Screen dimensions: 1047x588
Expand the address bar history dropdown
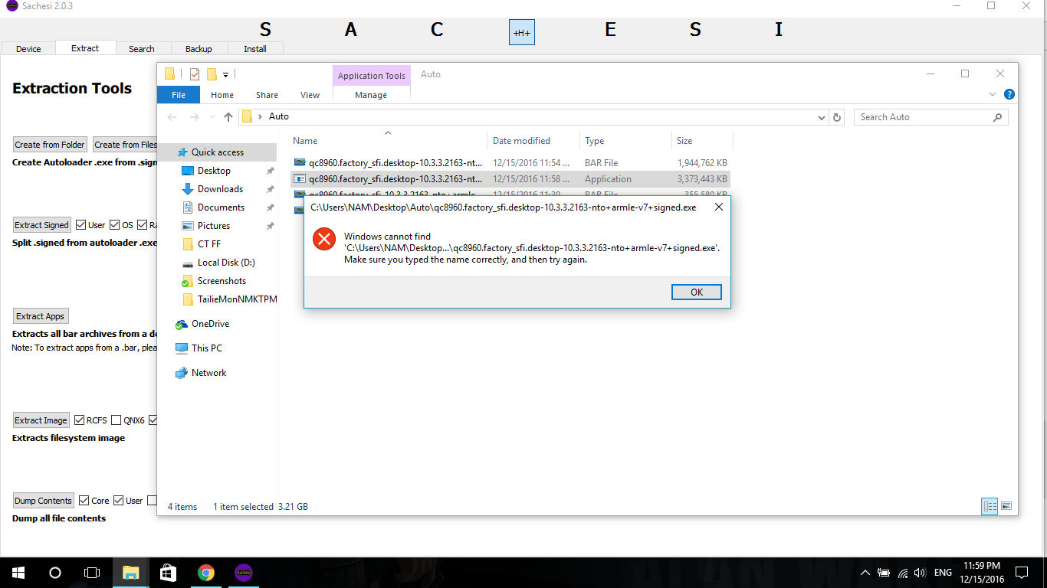pyautogui.click(x=821, y=117)
